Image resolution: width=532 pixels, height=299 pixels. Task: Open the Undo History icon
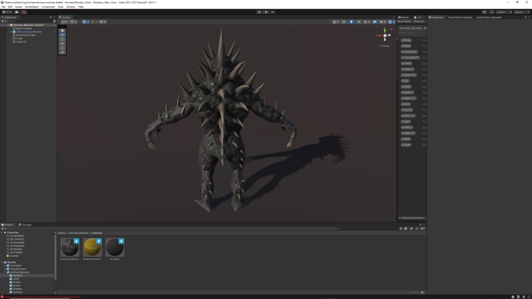click(x=484, y=12)
